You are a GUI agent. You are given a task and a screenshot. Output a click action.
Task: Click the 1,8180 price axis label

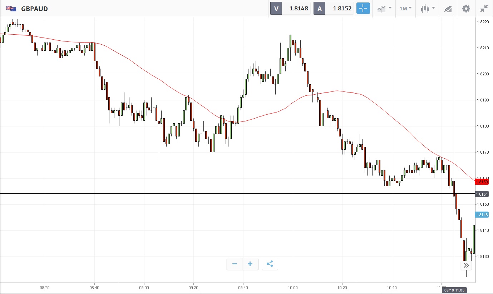(x=482, y=126)
